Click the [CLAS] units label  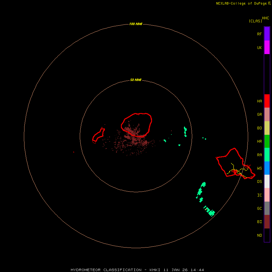255,21
